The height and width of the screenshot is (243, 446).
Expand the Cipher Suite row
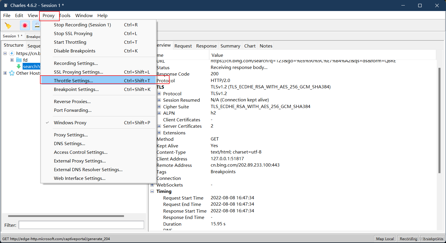(159, 107)
